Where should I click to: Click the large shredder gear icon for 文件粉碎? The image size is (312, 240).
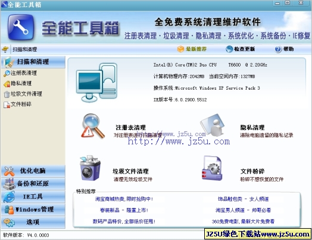pos(212,168)
